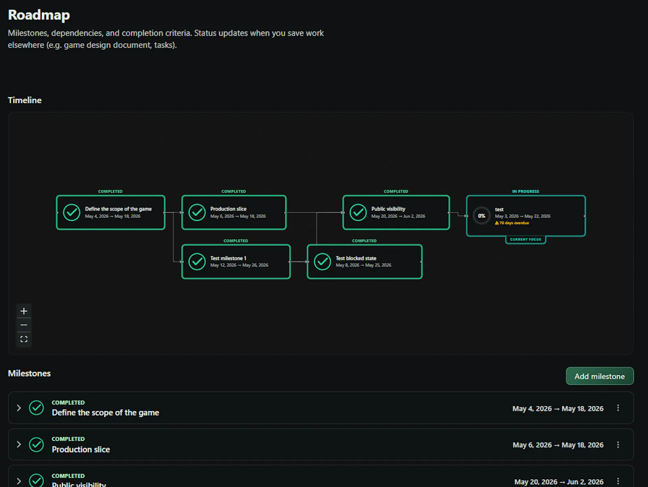Select the Public visibility timeline node title
This screenshot has width=648, height=487.
(x=388, y=209)
